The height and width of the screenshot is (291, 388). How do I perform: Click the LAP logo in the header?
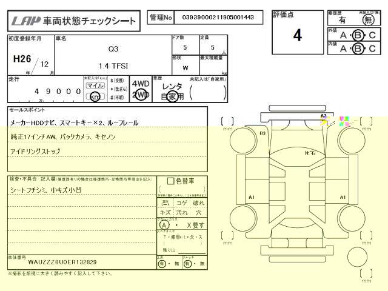24,22
